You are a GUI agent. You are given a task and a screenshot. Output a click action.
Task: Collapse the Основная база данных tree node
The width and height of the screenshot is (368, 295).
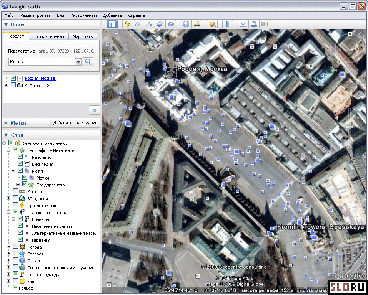tap(4, 143)
